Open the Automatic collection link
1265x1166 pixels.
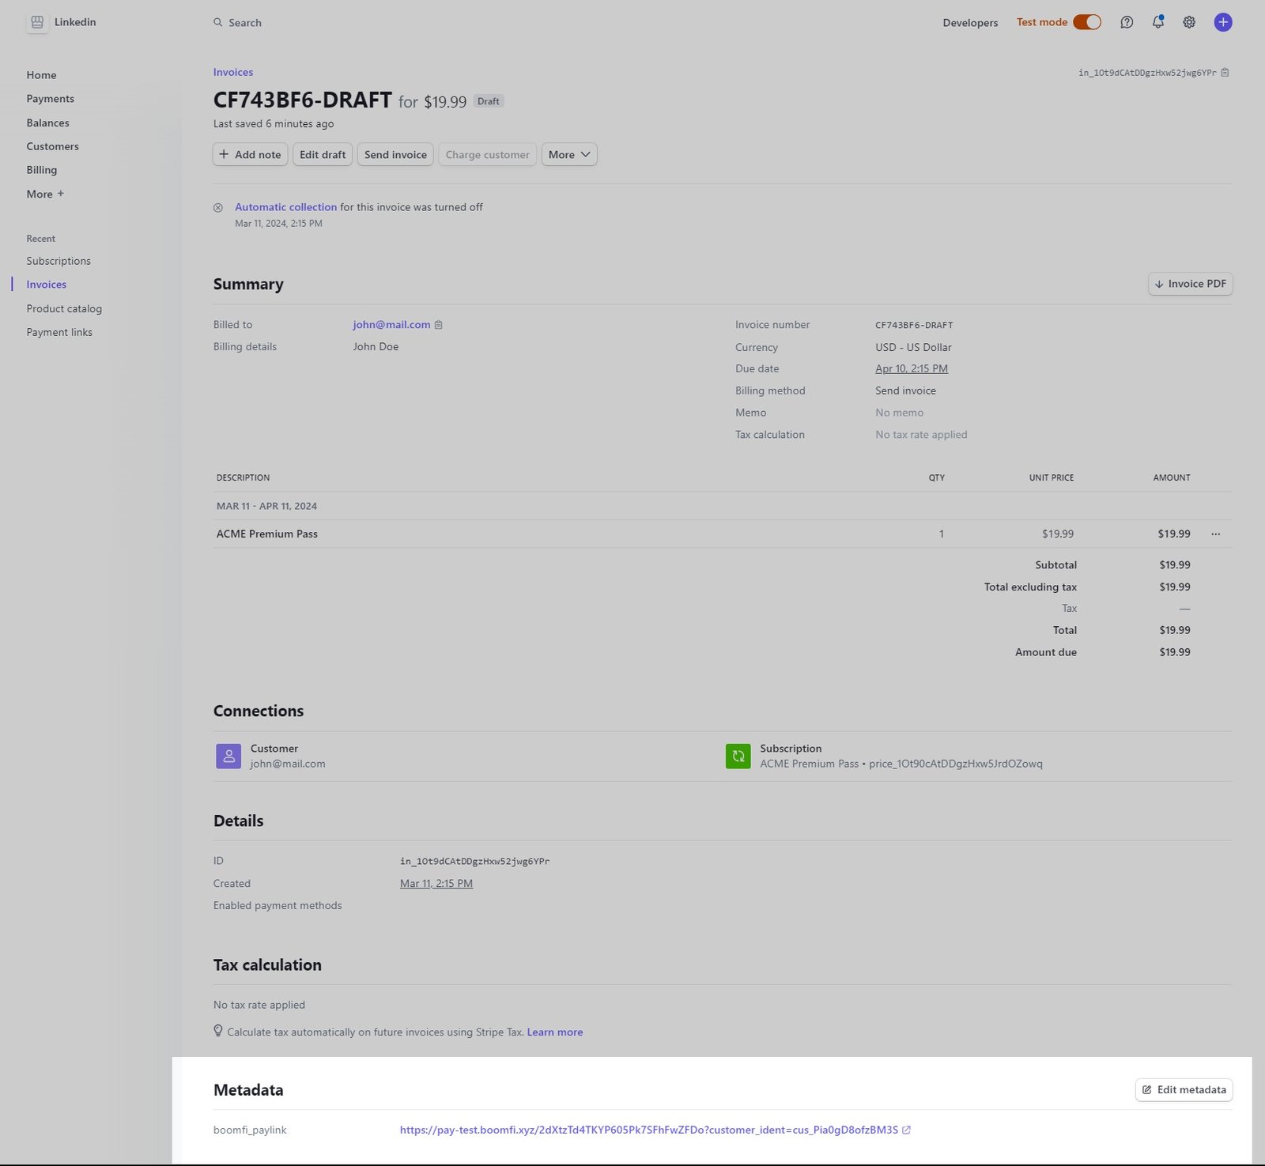point(285,207)
